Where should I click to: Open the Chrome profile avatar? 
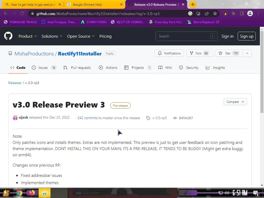pyautogui.click(x=250, y=13)
